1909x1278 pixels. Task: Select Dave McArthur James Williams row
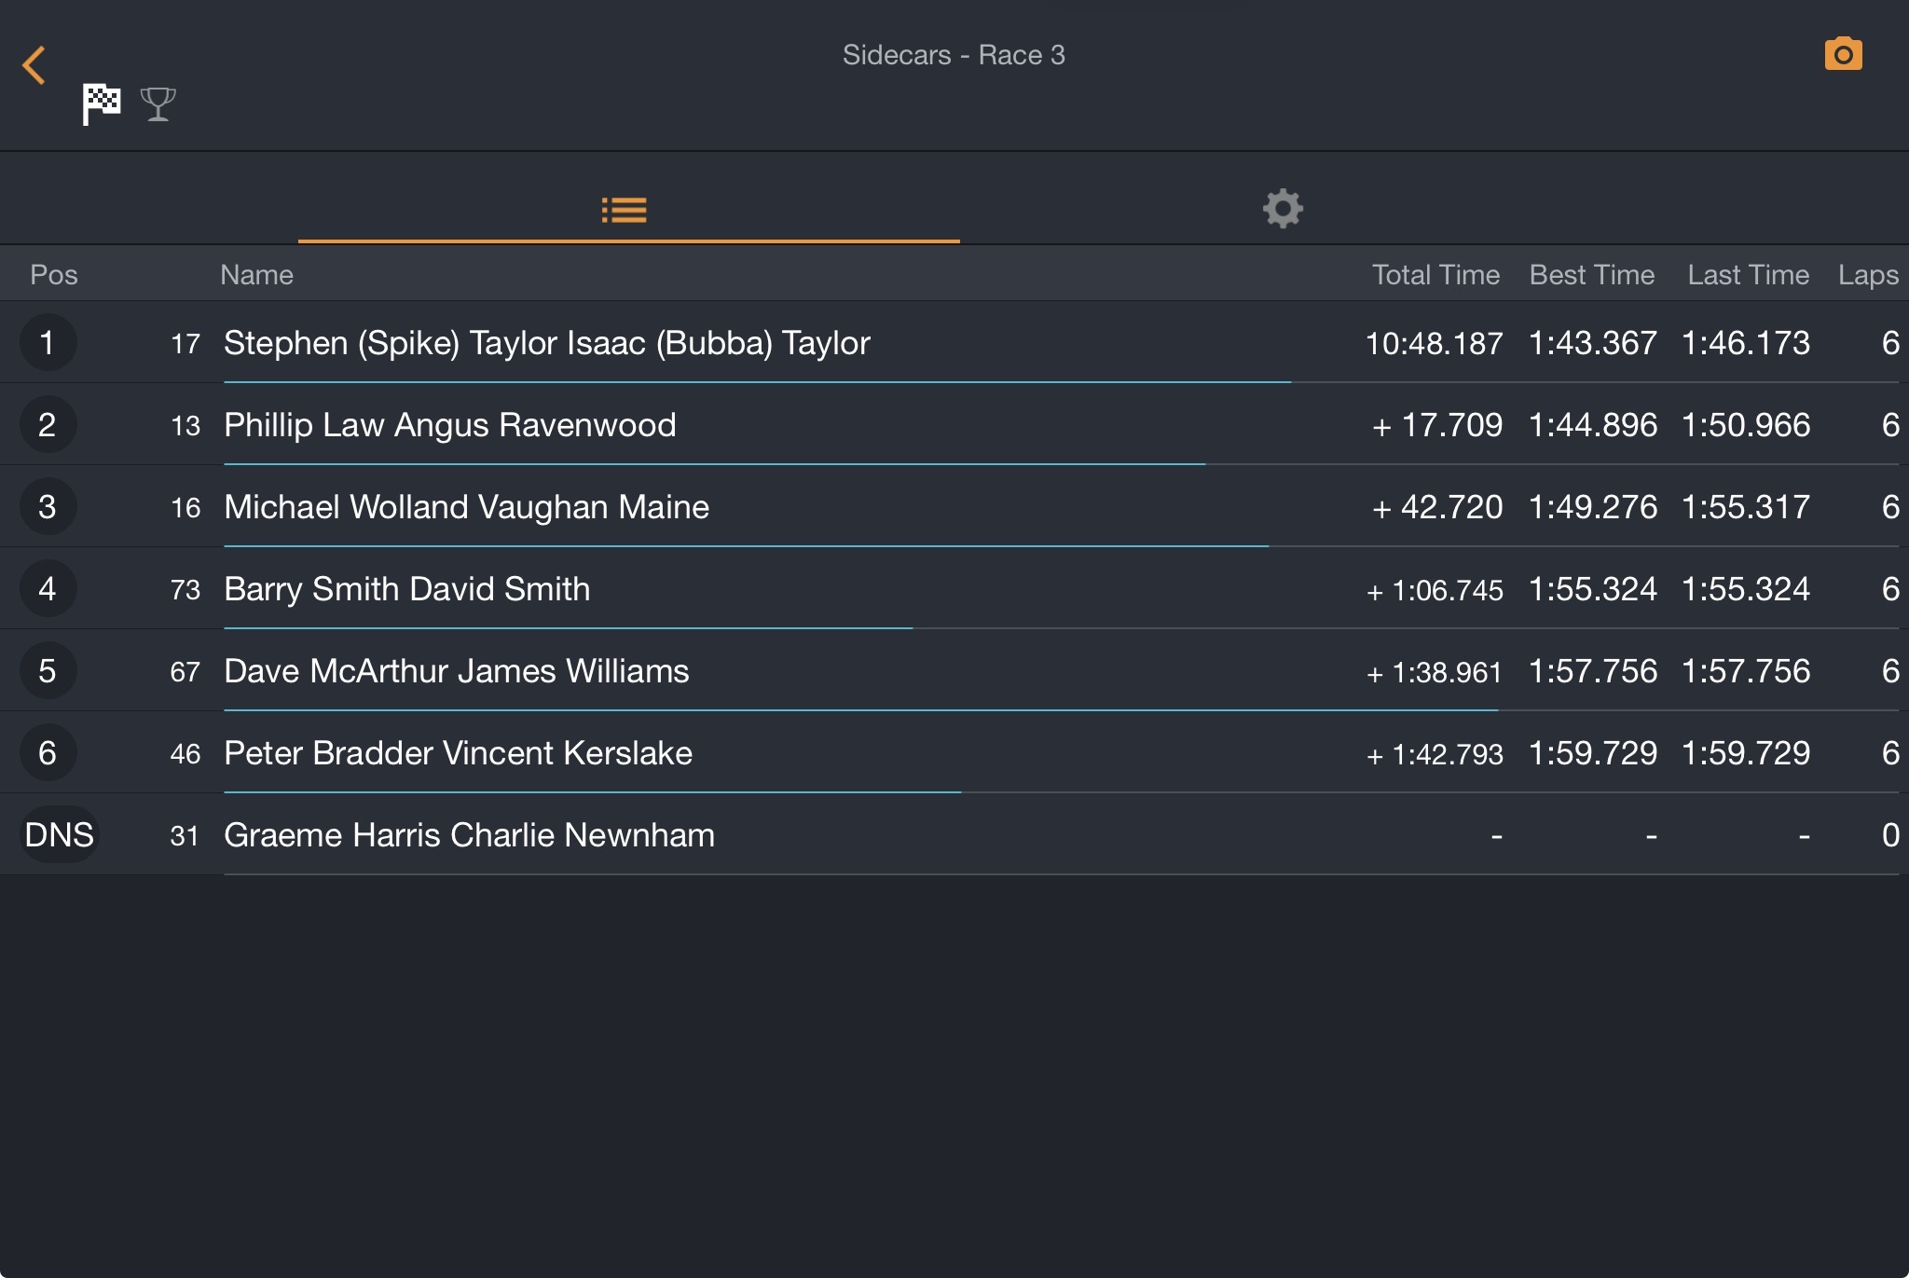click(954, 670)
